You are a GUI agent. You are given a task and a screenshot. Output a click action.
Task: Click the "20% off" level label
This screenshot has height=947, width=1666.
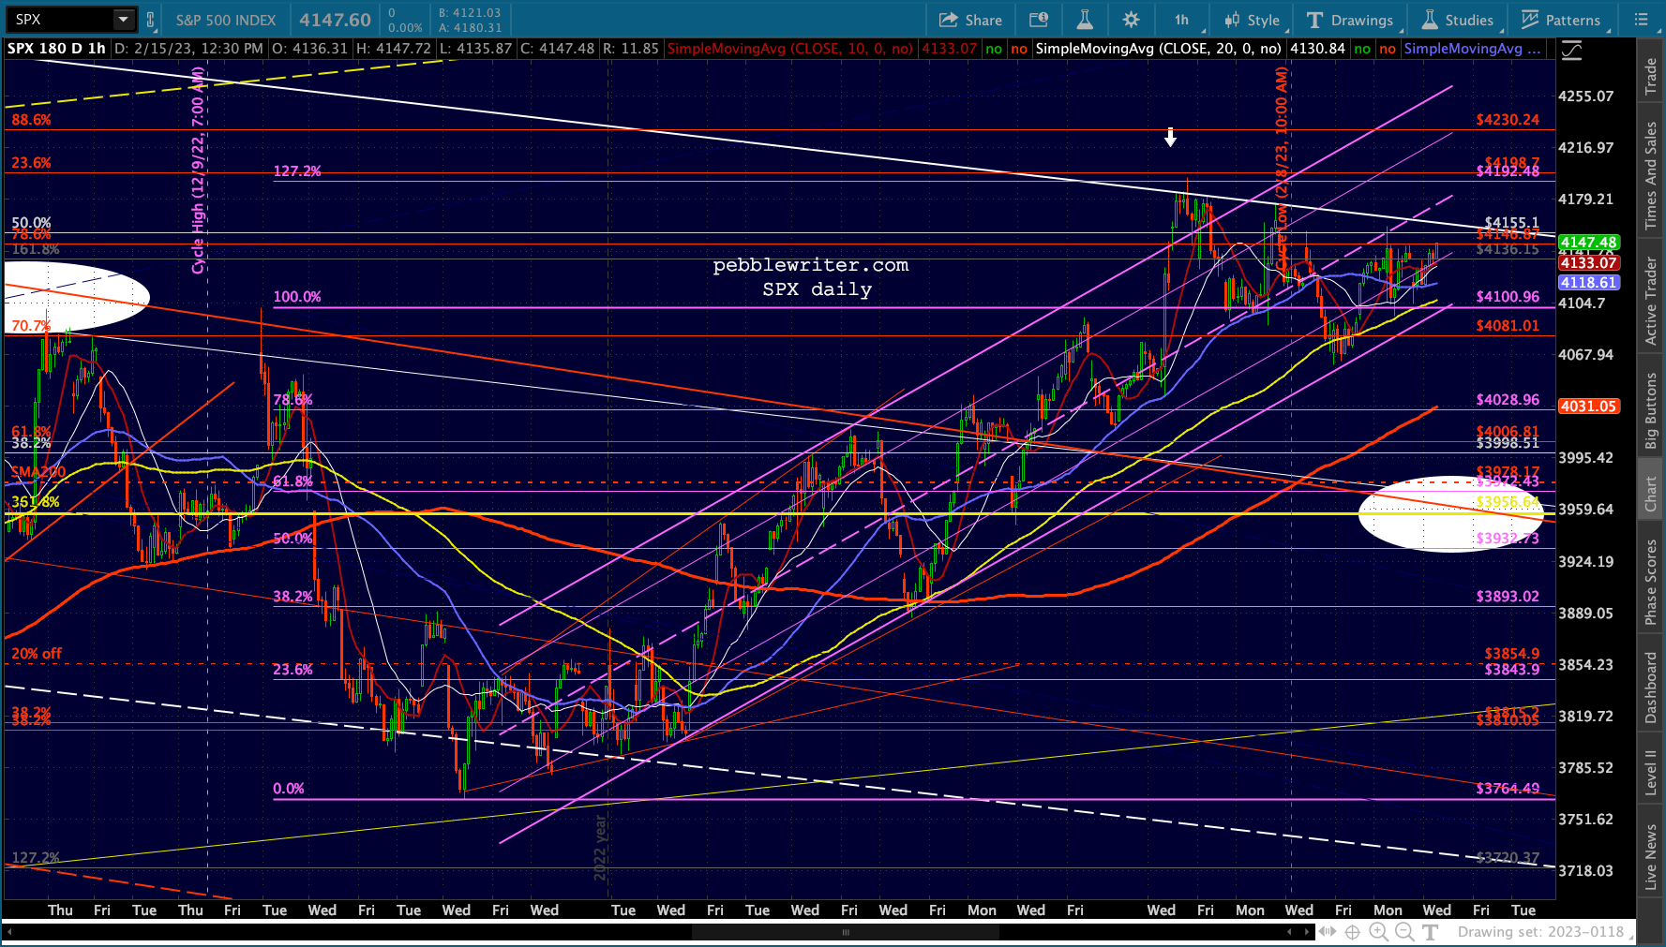pyautogui.click(x=37, y=654)
